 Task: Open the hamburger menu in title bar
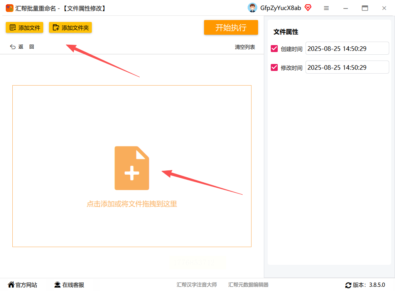[x=326, y=8]
